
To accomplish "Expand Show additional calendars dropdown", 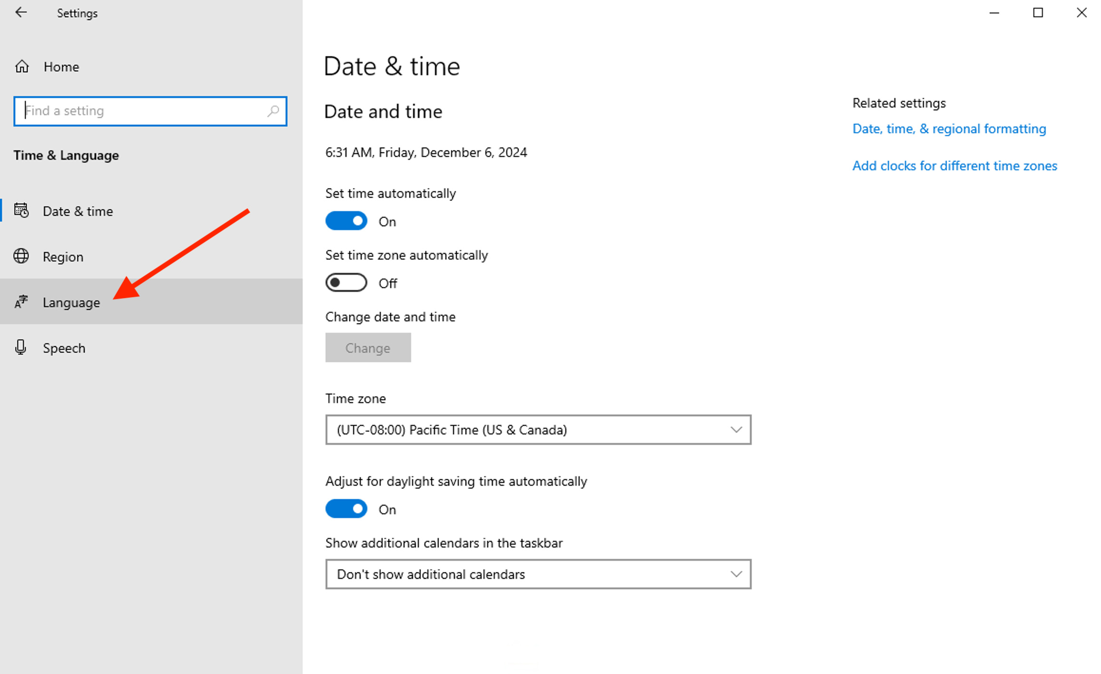I will point(538,574).
